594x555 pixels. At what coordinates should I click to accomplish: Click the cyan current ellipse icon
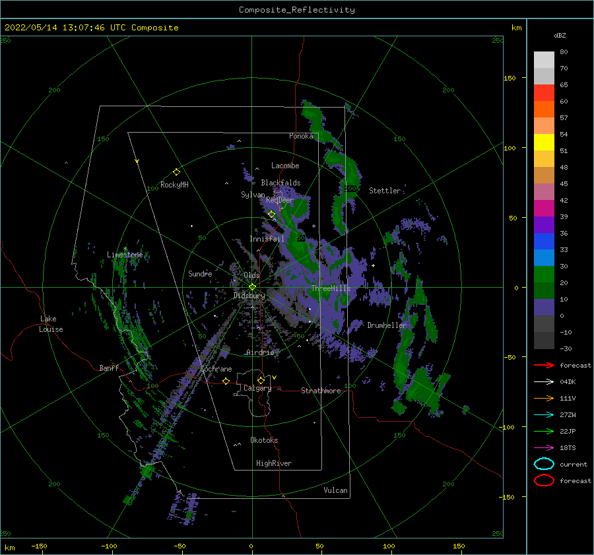[544, 464]
